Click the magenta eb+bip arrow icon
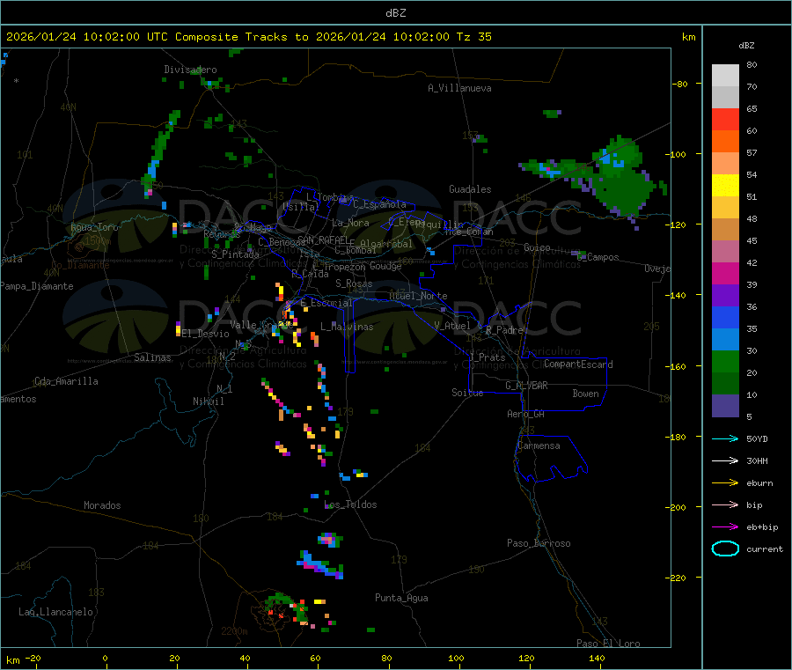The image size is (792, 670). point(725,526)
